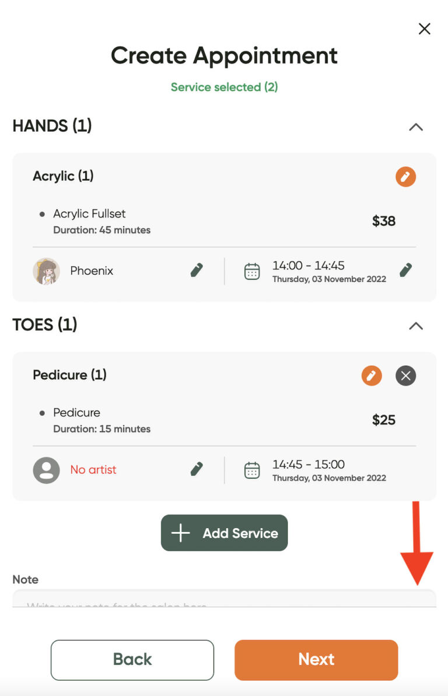The width and height of the screenshot is (448, 696).
Task: Close the Create Appointment dialog
Action: 425,29
